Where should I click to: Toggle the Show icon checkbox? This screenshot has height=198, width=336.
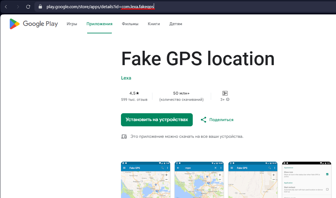(x=327, y=174)
